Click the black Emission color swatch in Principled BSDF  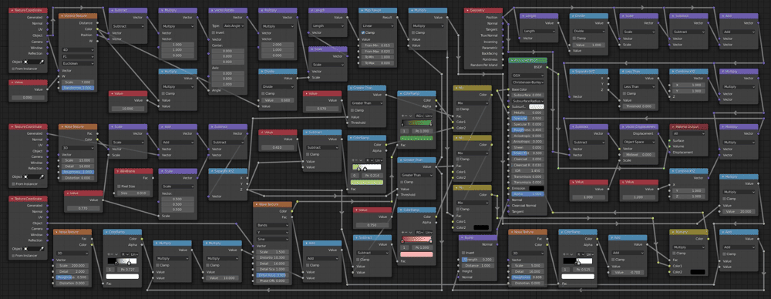tap(536, 188)
